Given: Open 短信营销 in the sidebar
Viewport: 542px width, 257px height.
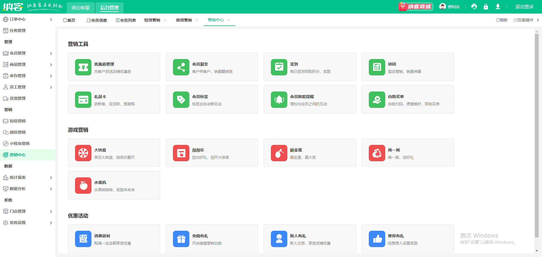Looking at the screenshot, I should 27,121.
